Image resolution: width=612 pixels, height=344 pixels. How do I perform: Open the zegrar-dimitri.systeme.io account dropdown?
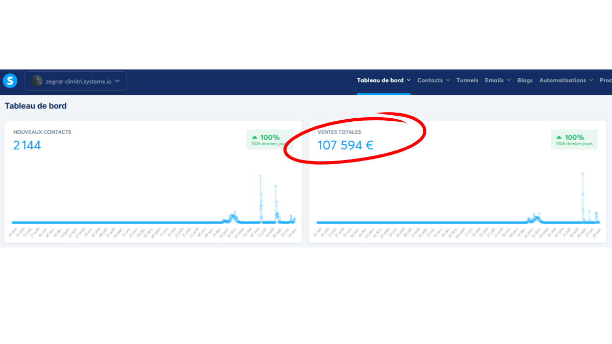[x=75, y=81]
